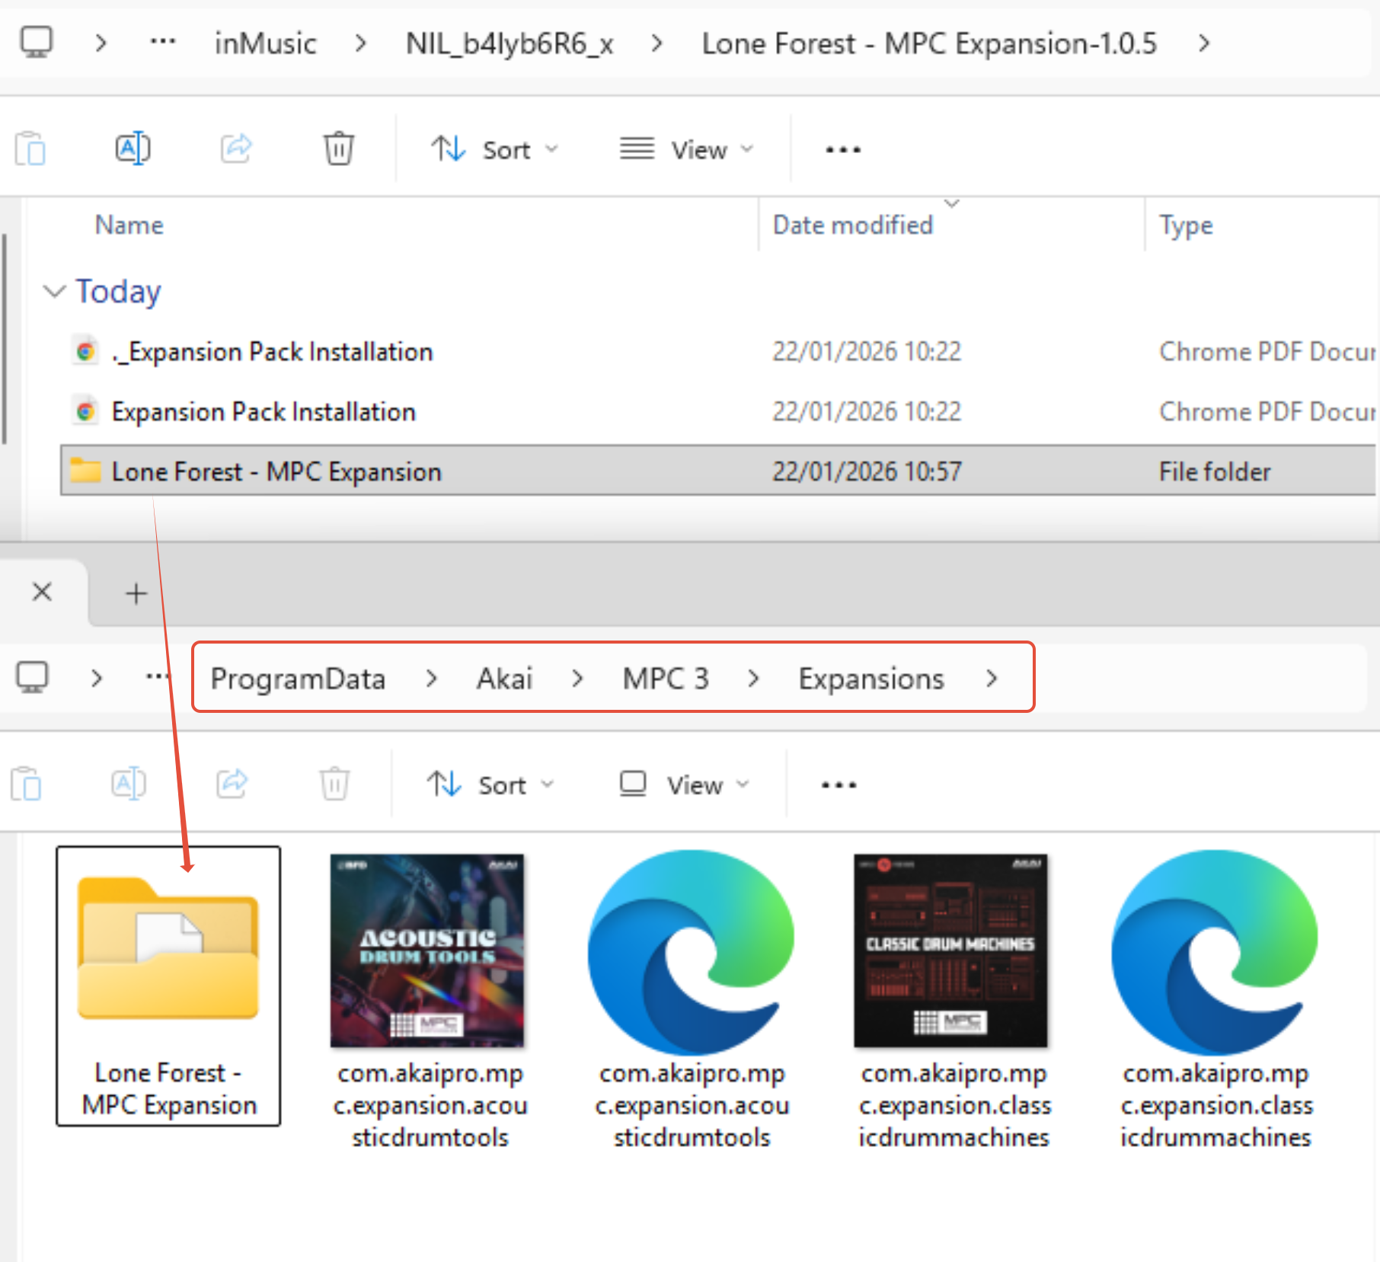Click the Share icon in bottom window toolbar

(232, 784)
